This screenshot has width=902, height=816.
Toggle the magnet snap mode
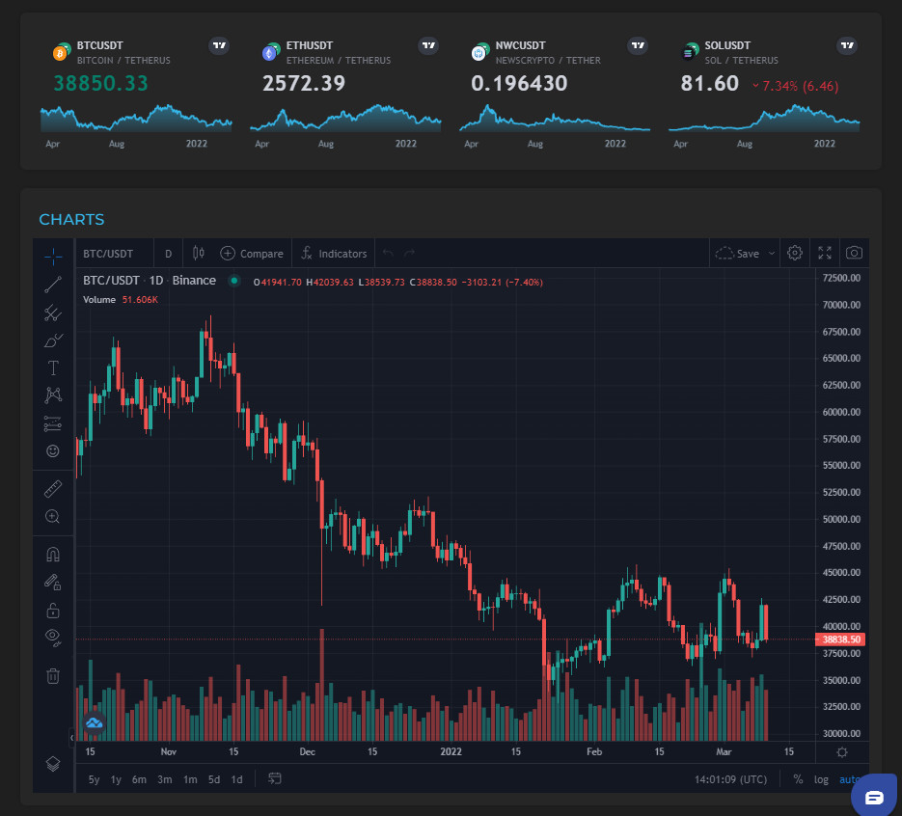53,555
